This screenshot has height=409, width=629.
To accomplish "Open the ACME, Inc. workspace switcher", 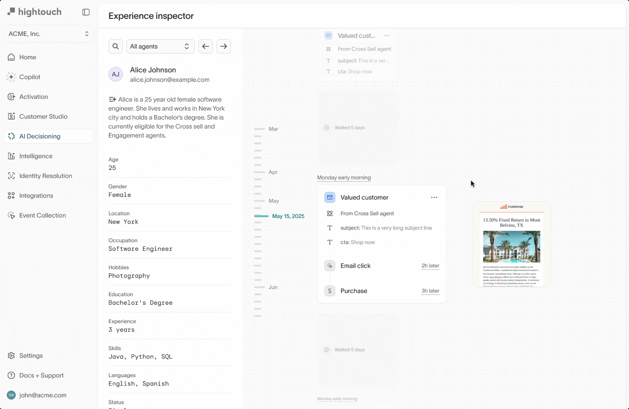I will [x=49, y=34].
